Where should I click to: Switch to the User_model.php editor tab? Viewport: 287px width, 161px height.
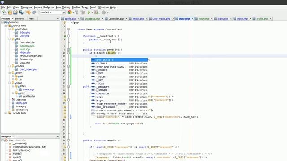(161, 19)
